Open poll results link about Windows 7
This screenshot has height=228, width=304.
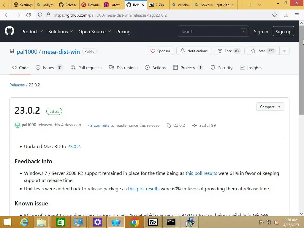pyautogui.click(x=201, y=173)
